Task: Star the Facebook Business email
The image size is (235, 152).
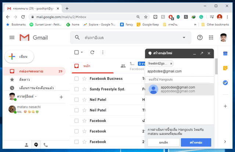Action: tap(84, 78)
